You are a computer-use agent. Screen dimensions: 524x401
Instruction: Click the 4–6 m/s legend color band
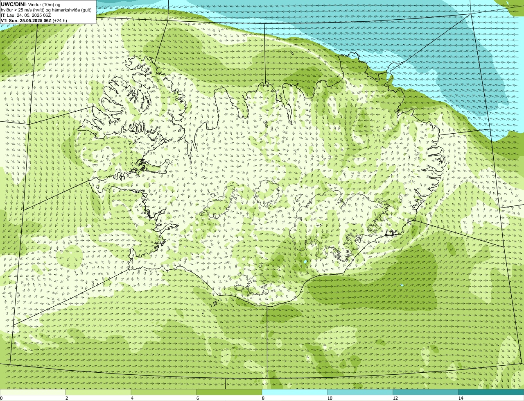click(164, 392)
